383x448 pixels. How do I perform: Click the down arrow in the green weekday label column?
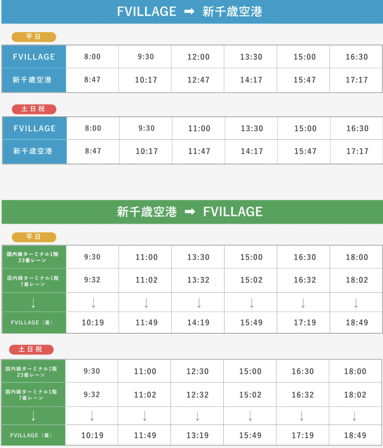(x=33, y=303)
